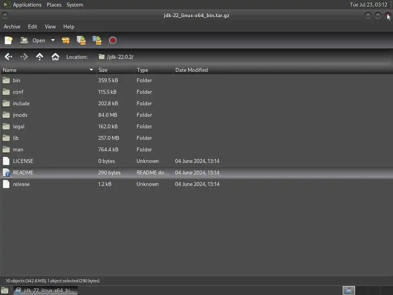Click the window menu icon in title bar
393x295 pixels.
5,15
